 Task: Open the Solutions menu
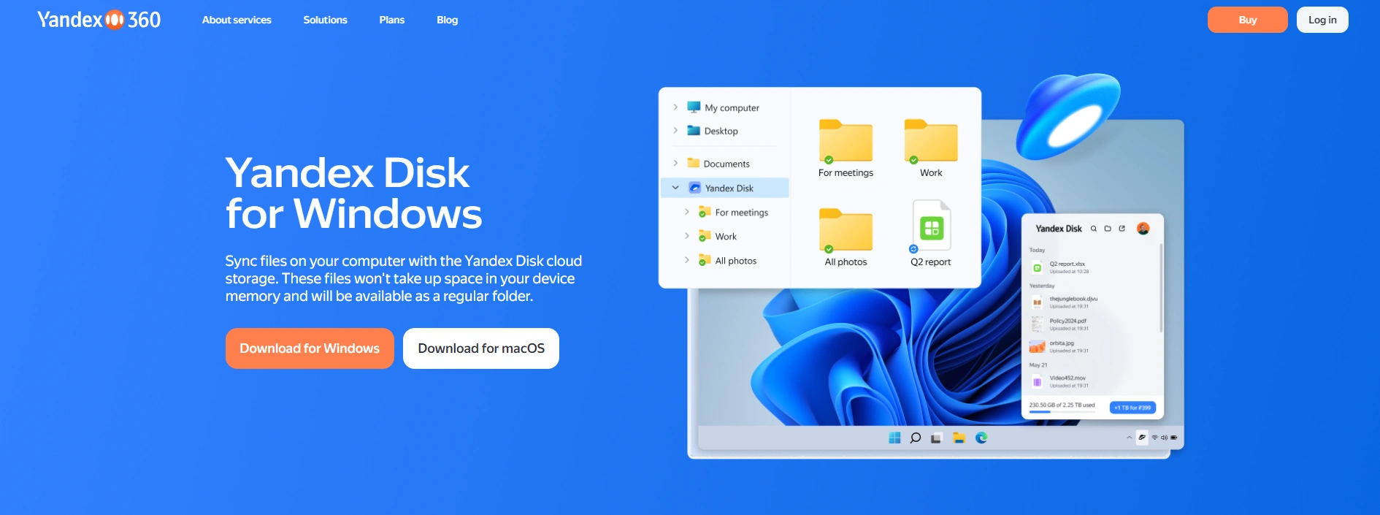(x=325, y=20)
